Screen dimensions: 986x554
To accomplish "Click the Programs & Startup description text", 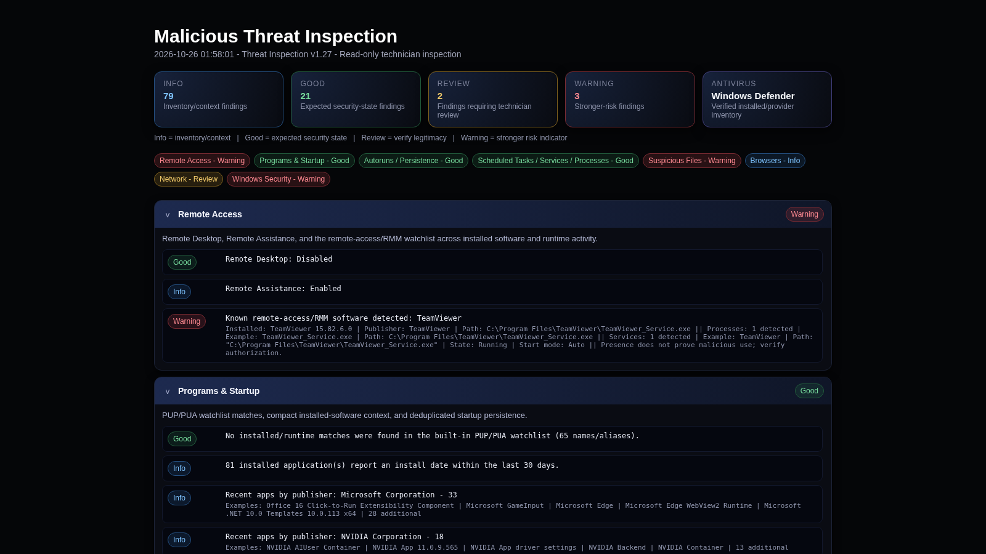I will click(x=344, y=415).
